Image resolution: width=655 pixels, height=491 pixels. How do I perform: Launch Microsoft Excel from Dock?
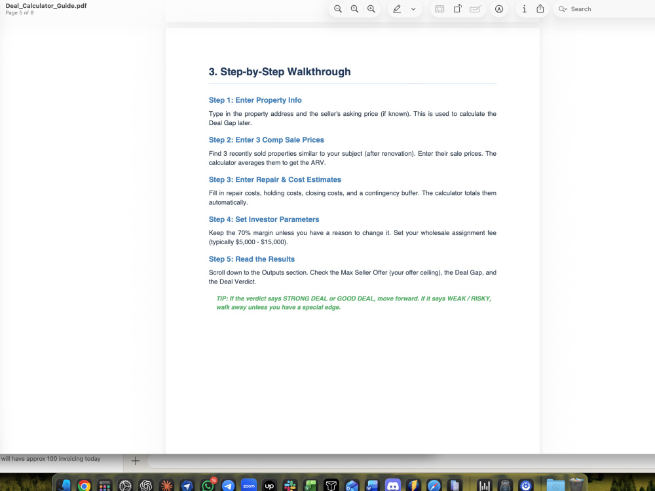coord(310,486)
